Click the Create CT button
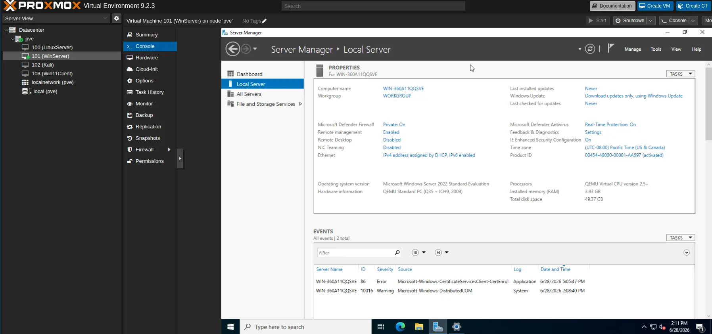The height and width of the screenshot is (334, 712). pos(694,6)
